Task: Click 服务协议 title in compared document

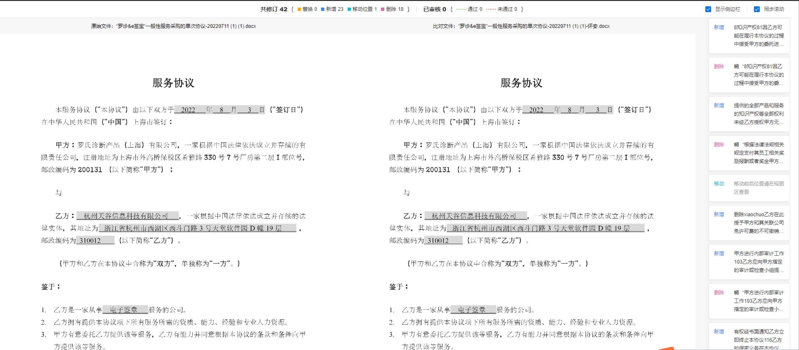Action: pos(521,83)
